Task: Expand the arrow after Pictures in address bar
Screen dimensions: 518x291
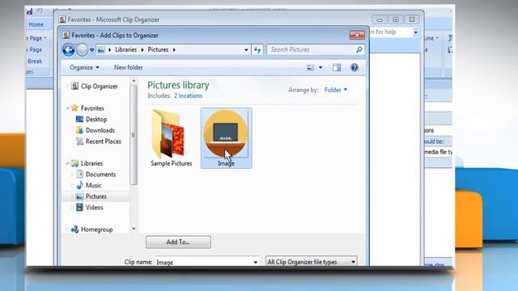Action: click(174, 50)
